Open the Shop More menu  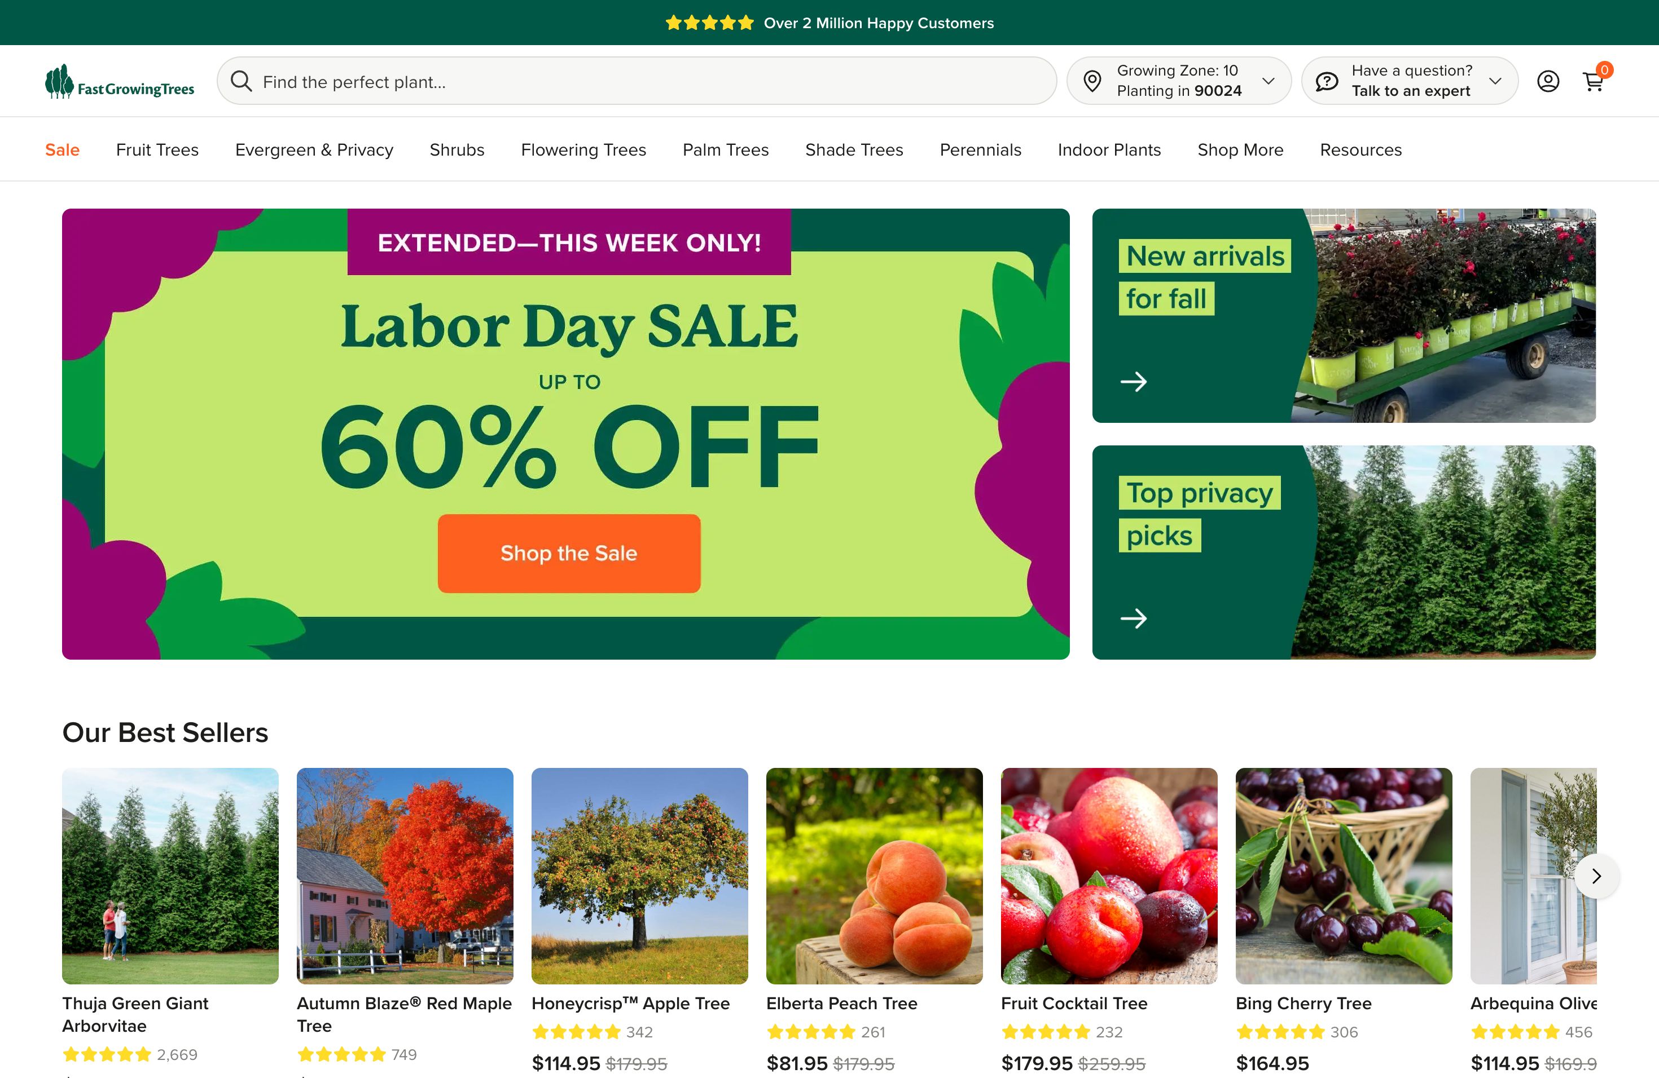(1240, 150)
